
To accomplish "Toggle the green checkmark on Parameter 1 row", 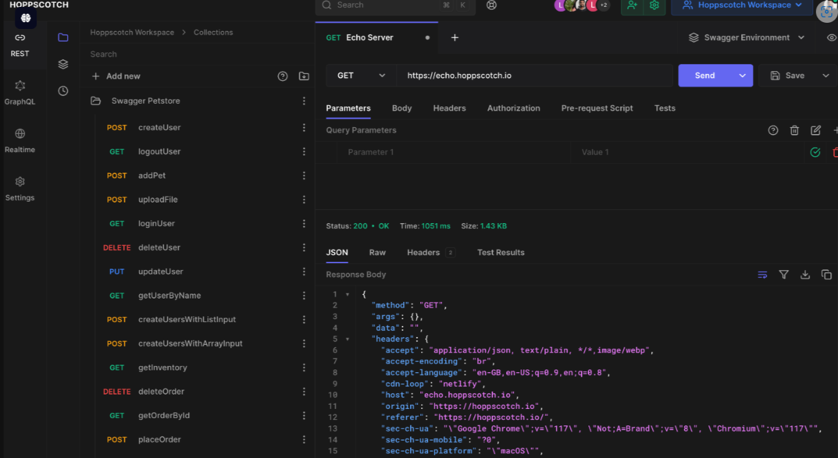I will (815, 152).
